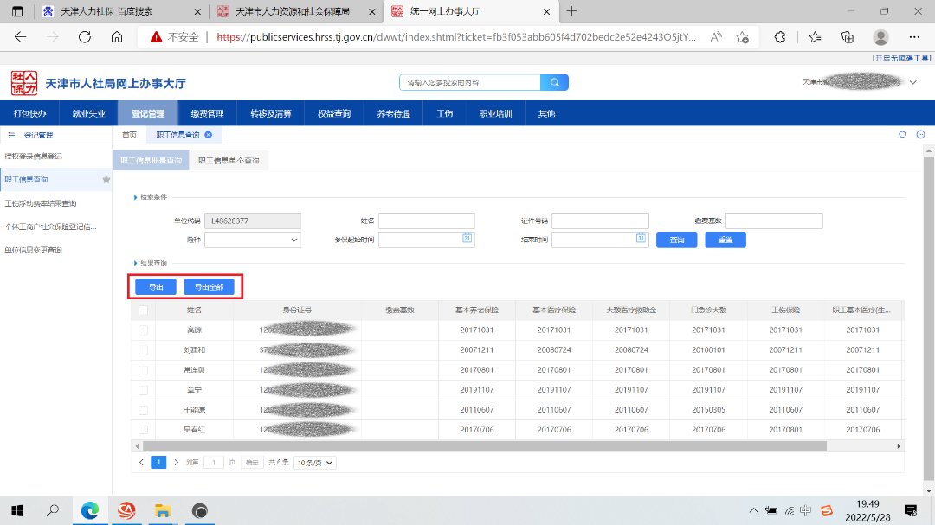The height and width of the screenshot is (525, 935).
Task: Open the 缴费管理 menu in the navigation bar
Action: coord(207,113)
